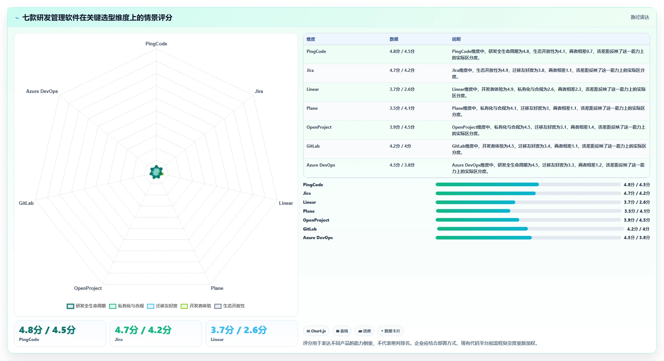
Task: Click the Plane radar axis label
Action: tap(217, 288)
